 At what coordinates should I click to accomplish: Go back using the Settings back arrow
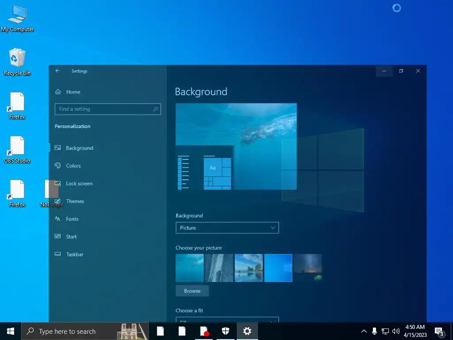58,71
